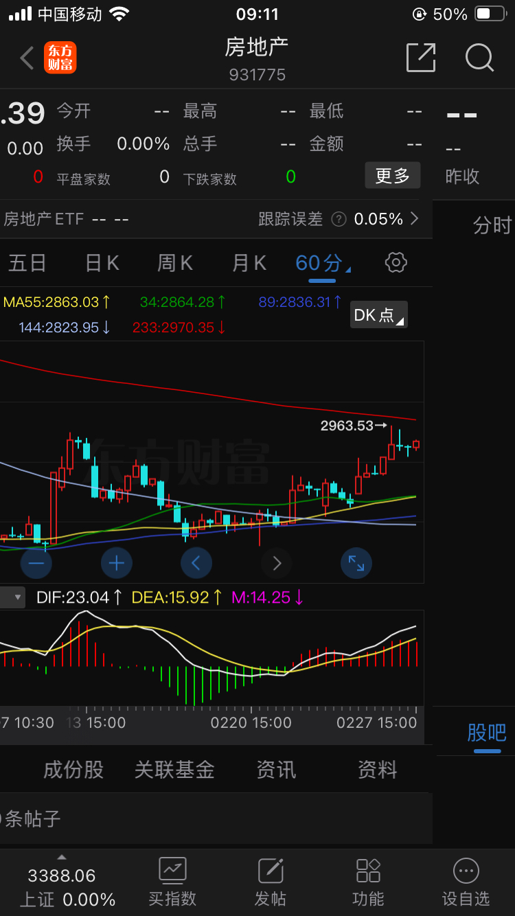
Task: Expand tracking error chevron
Action: [x=414, y=218]
